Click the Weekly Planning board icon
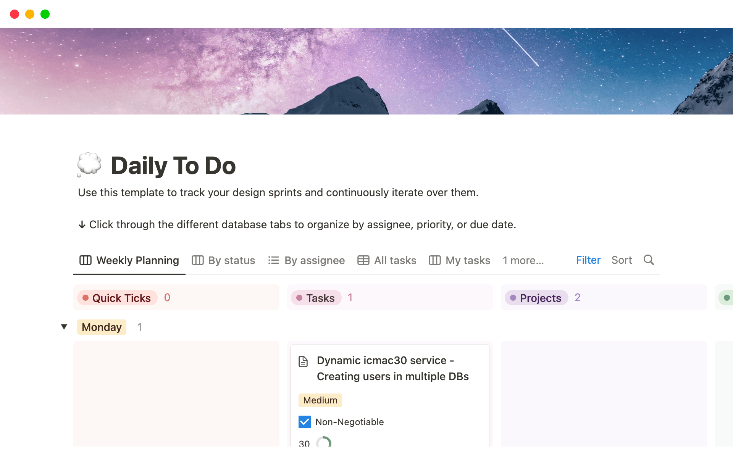 coord(85,260)
